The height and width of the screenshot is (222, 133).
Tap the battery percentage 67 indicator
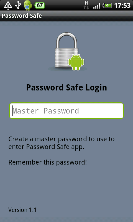pos(40,6)
